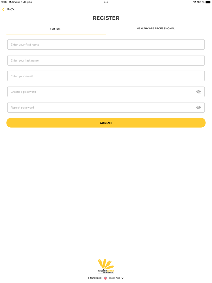Viewport: 212px width, 283px height.
Task: Click the Vaccine Safety Initiative logo
Action: coord(106,266)
